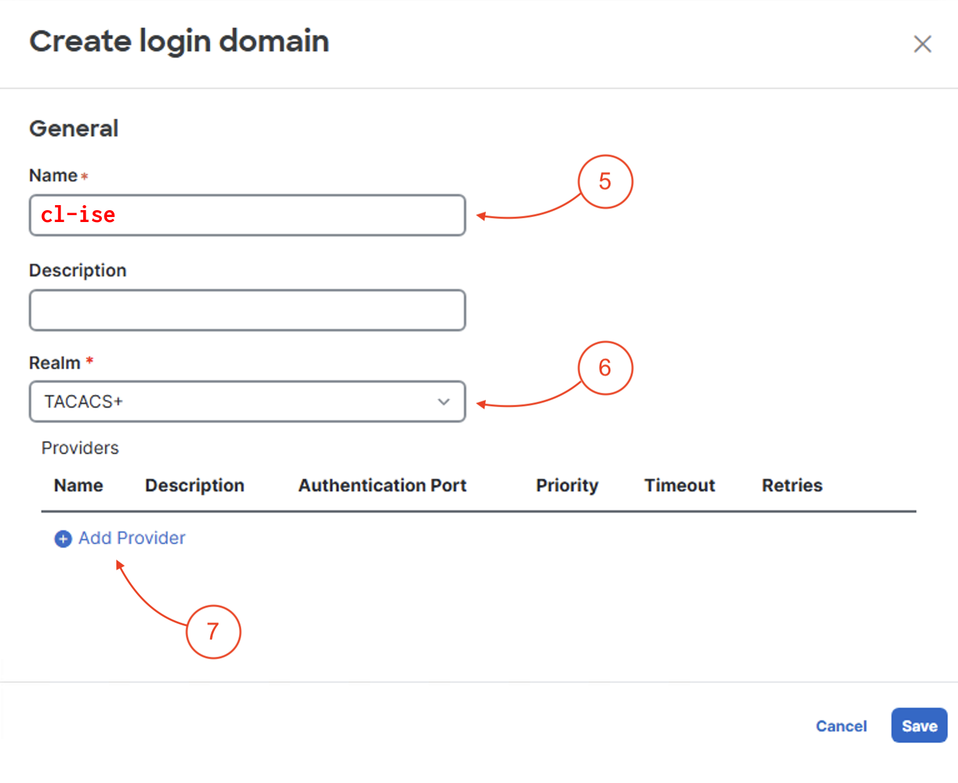Viewport: 958px width, 783px height.
Task: Expand the Realm dropdown chevron arrow
Action: click(x=443, y=402)
